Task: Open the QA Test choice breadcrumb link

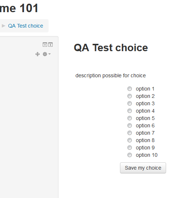Action: 26,26
